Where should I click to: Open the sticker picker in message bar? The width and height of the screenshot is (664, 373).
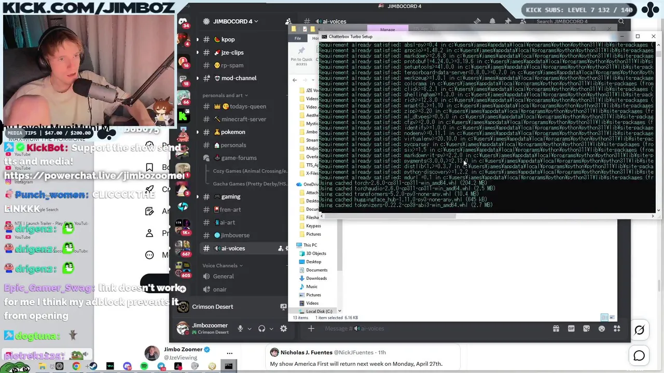point(586,328)
